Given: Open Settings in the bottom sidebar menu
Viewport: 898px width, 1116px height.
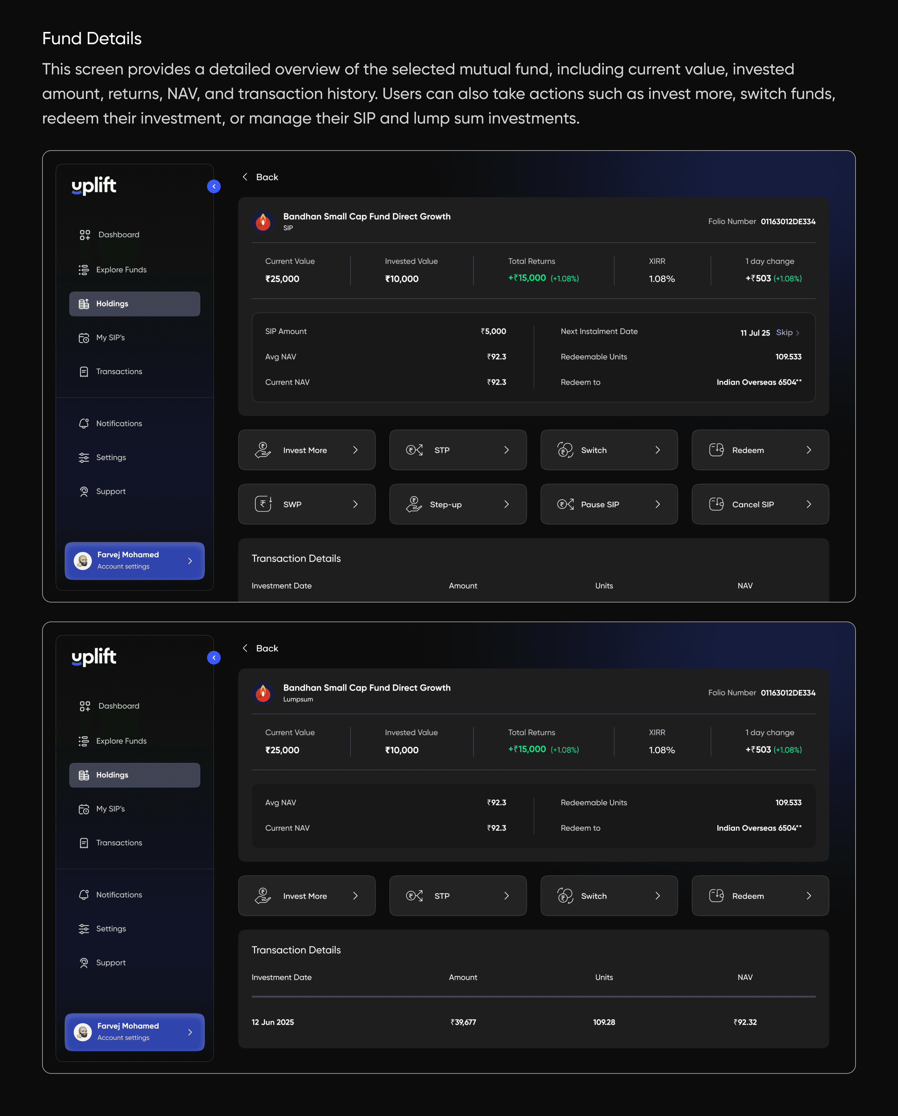Looking at the screenshot, I should coord(111,929).
